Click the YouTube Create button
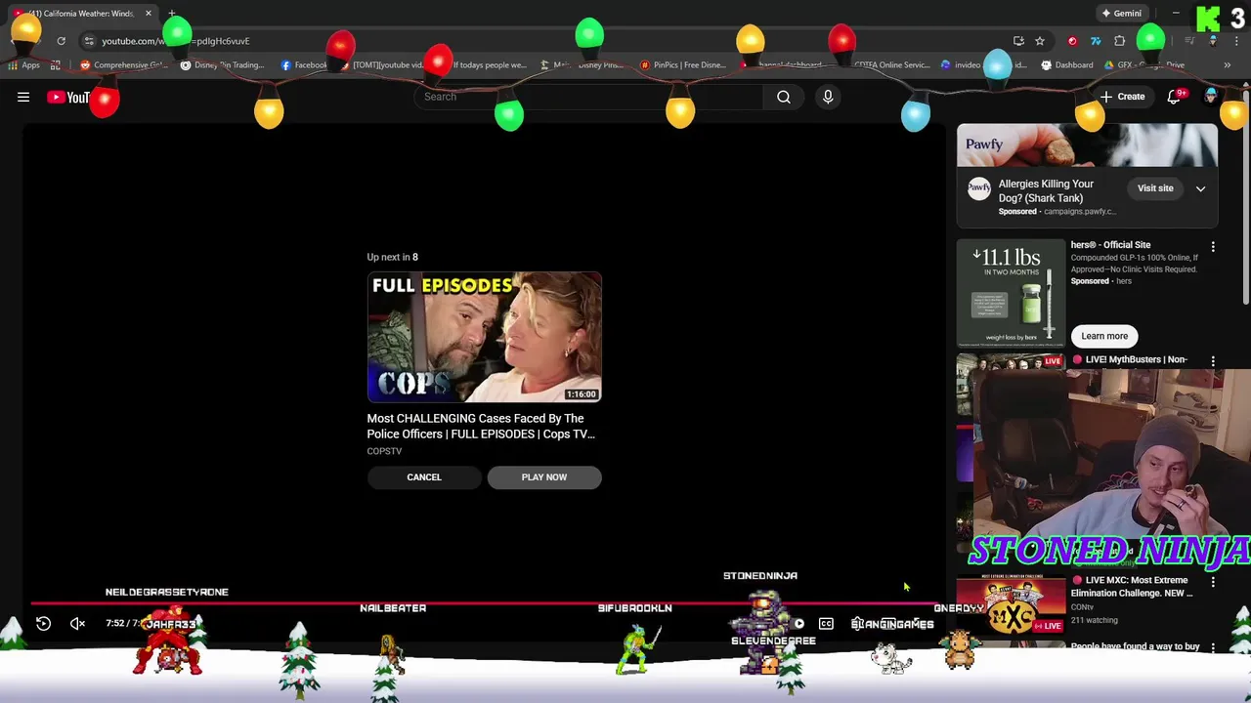This screenshot has width=1251, height=703. pos(1122,97)
